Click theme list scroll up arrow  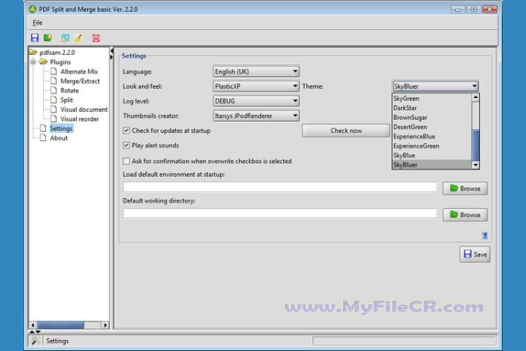(x=476, y=97)
